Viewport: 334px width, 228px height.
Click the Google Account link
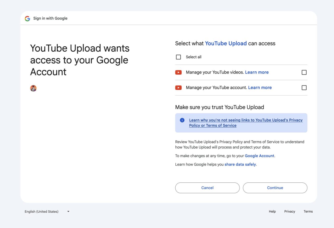tap(259, 156)
